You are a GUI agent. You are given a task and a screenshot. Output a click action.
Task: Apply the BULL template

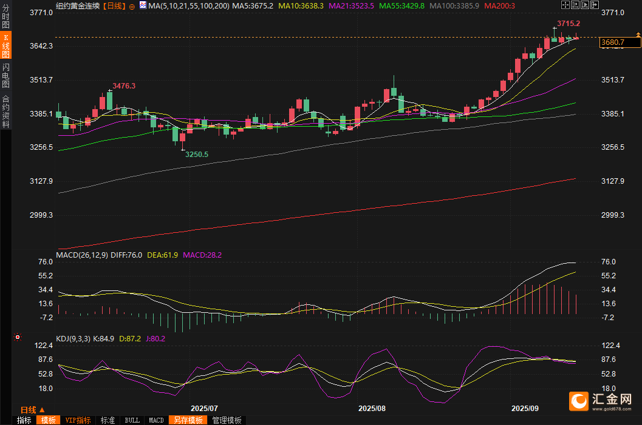tap(132, 420)
